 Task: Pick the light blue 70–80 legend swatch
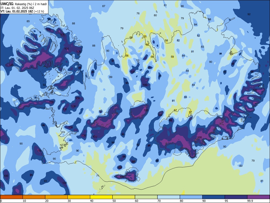tap(168, 197)
